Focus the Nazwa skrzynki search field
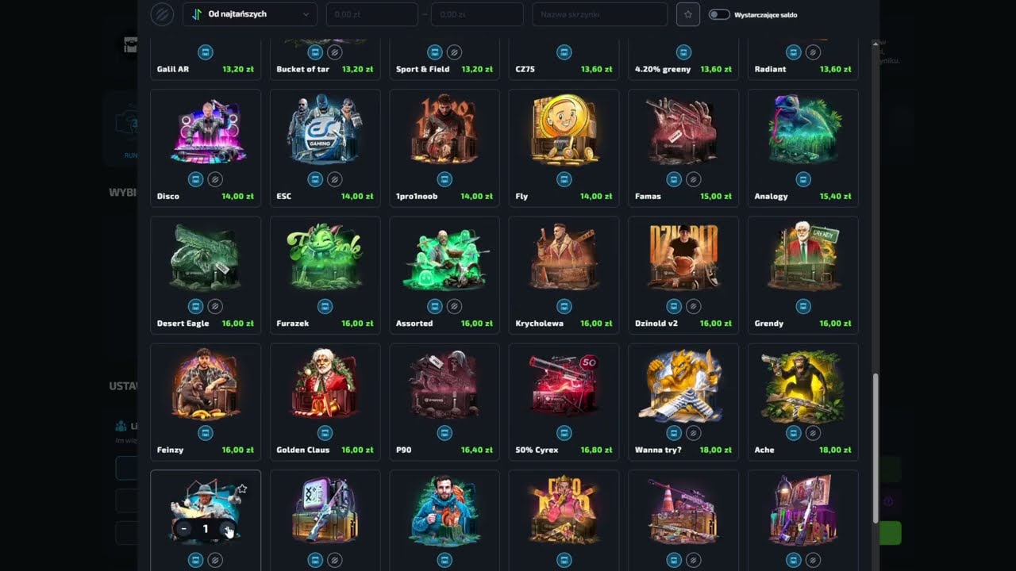 (x=599, y=14)
